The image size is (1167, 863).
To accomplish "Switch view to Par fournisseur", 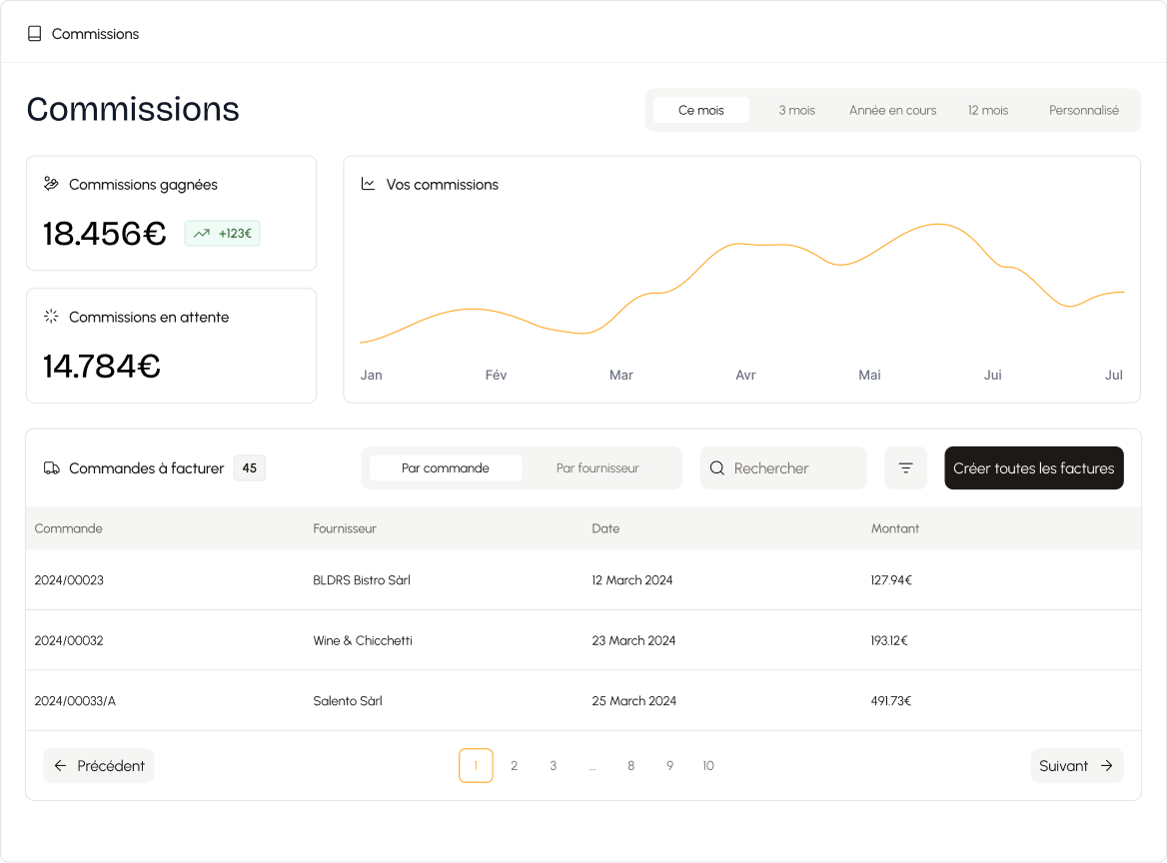I will pos(597,467).
